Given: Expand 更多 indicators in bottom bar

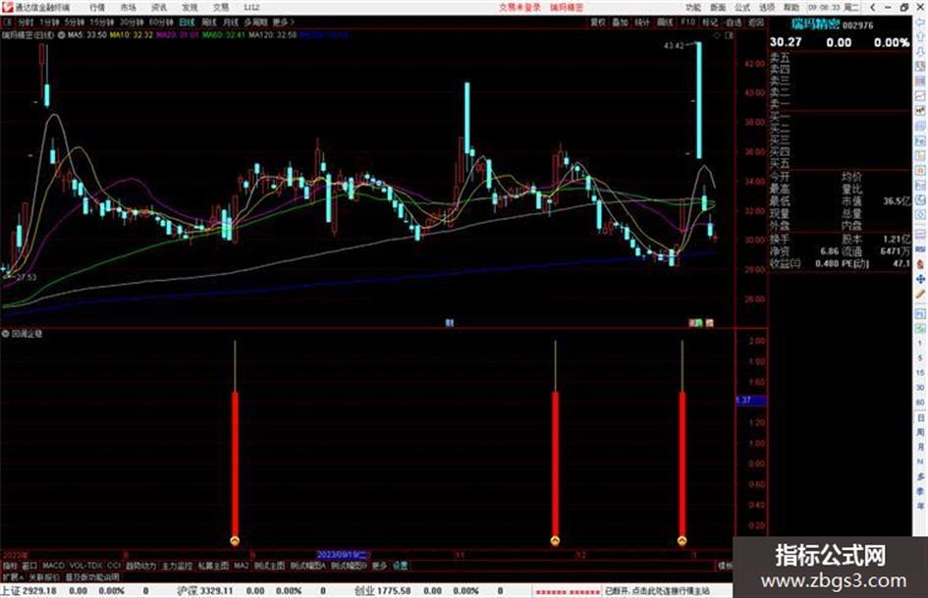Looking at the screenshot, I should tap(379, 566).
